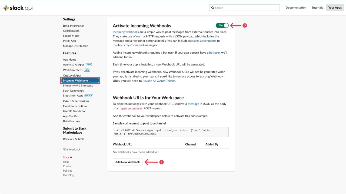Toggle off Activate Incoming Webhooks
Screen dimensions: 346x194
(x=222, y=25)
